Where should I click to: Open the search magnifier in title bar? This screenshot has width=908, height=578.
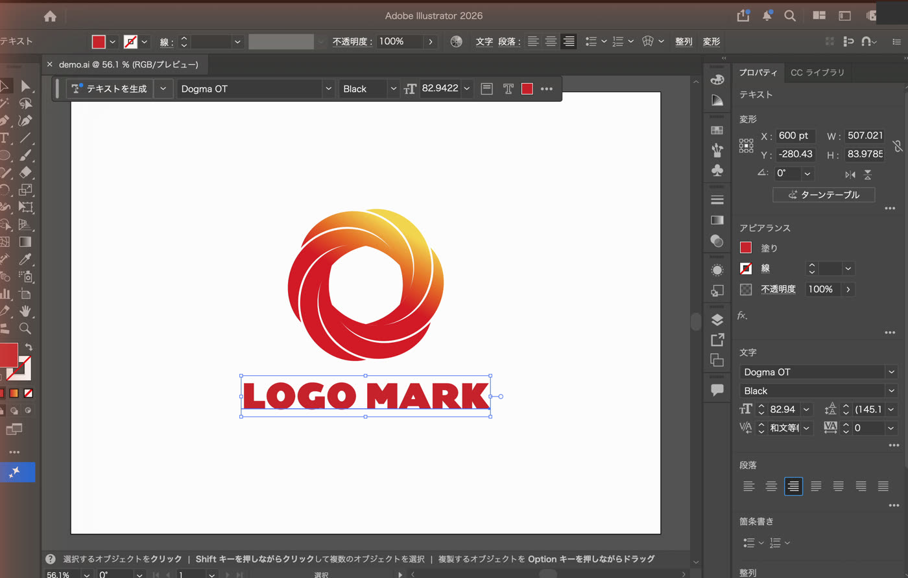coord(790,16)
